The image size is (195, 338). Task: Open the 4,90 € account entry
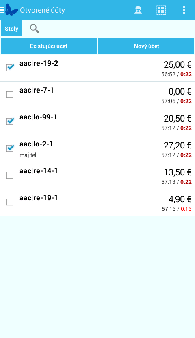(x=97, y=203)
